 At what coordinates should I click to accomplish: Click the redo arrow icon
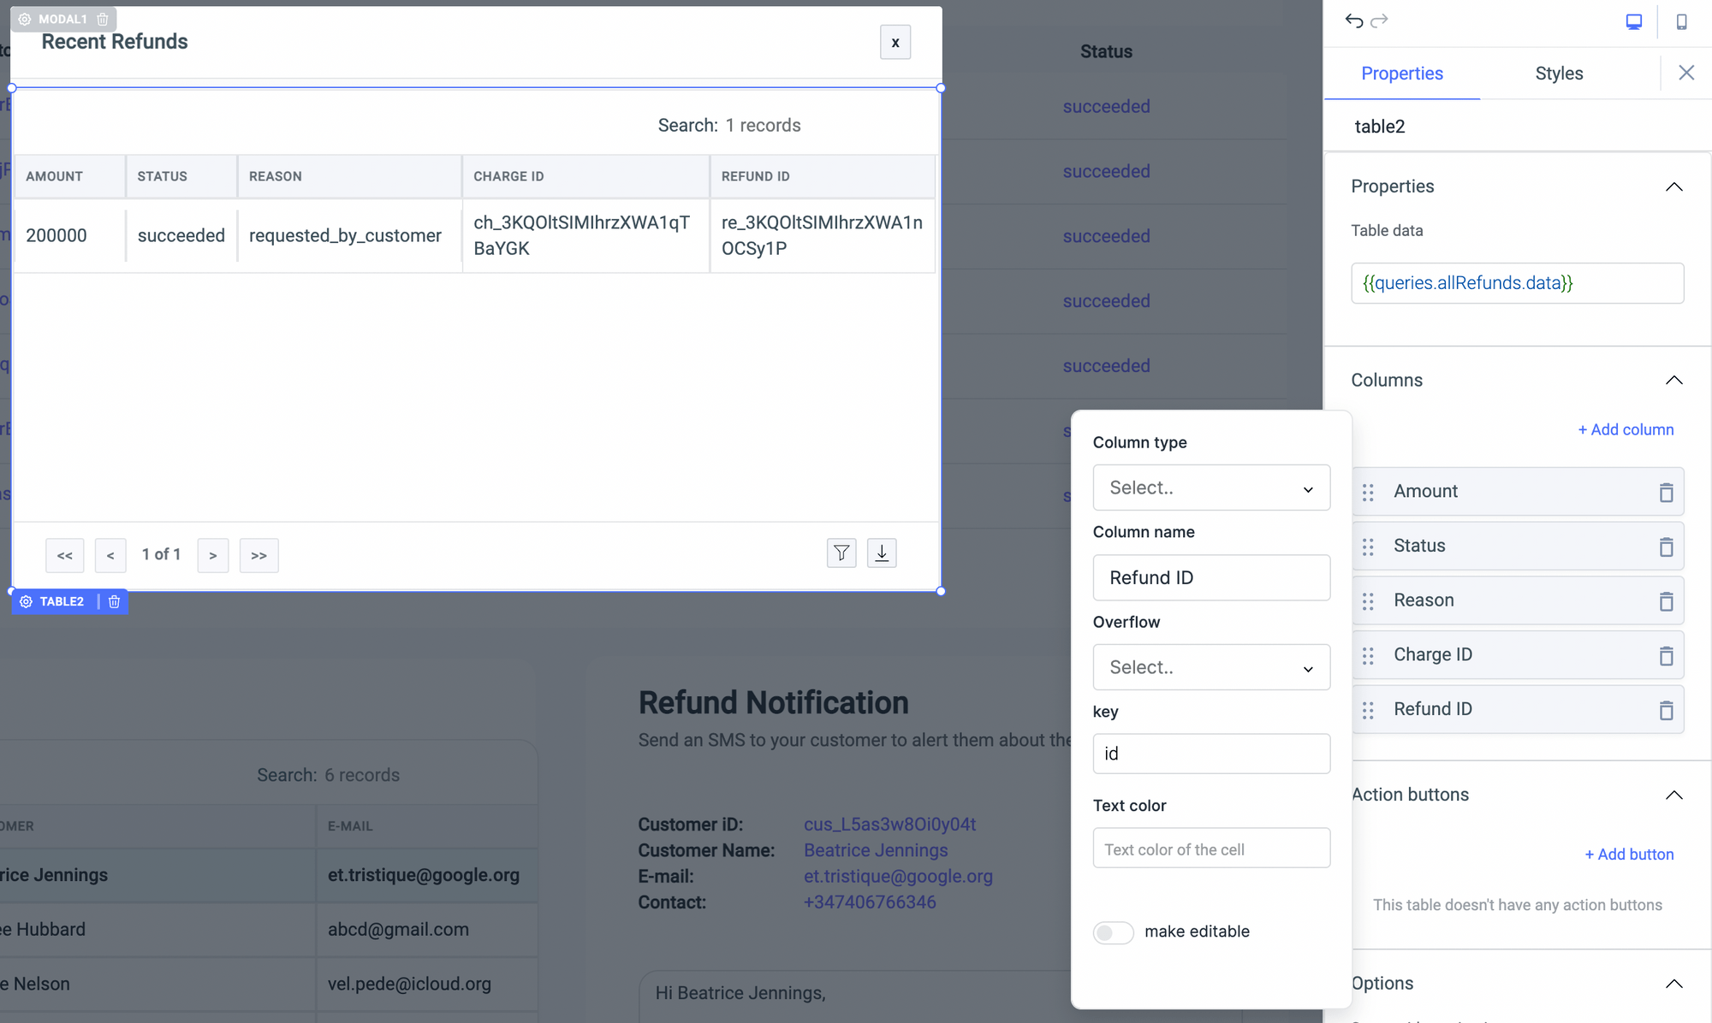click(x=1381, y=21)
